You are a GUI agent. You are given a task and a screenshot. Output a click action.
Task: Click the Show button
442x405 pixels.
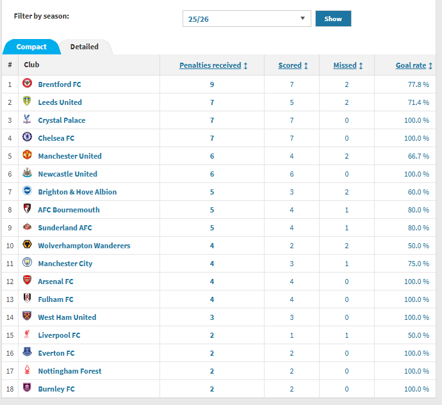click(333, 19)
